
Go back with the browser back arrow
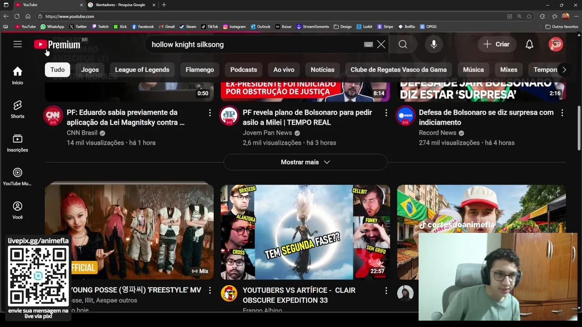pos(5,16)
